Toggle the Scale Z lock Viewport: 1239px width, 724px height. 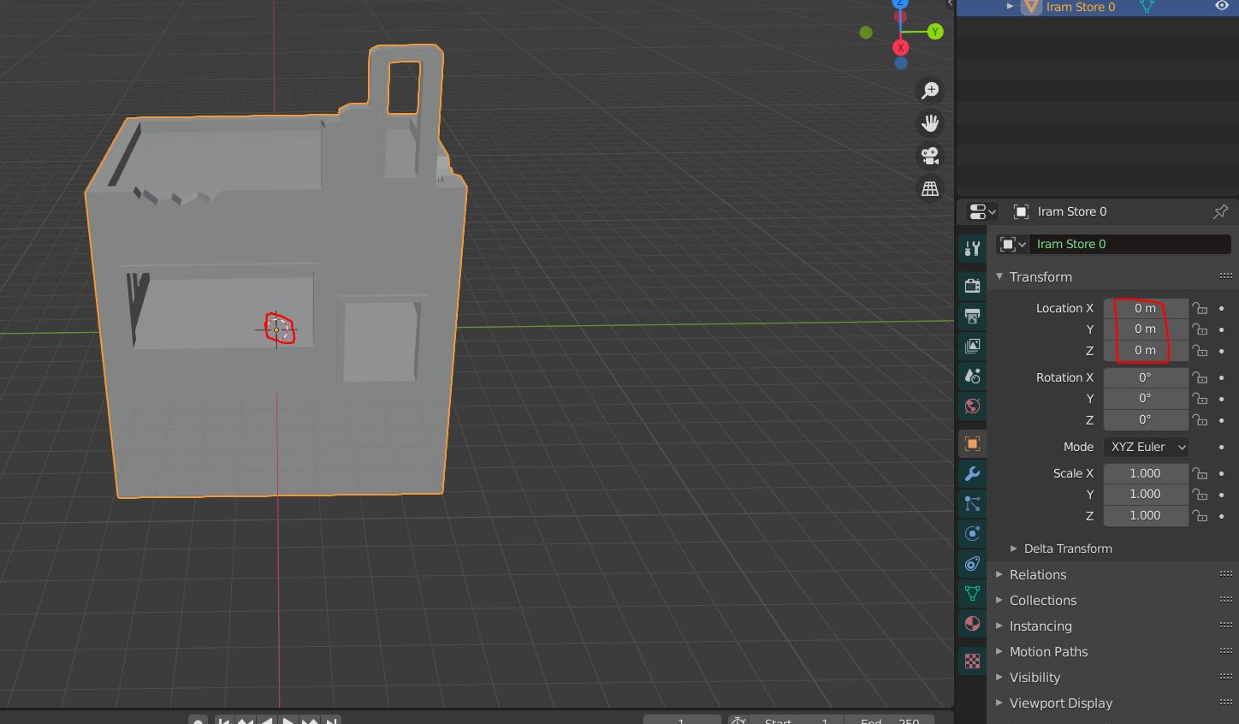[1200, 515]
